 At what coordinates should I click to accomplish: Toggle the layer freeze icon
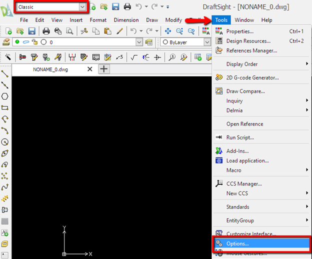(26, 42)
